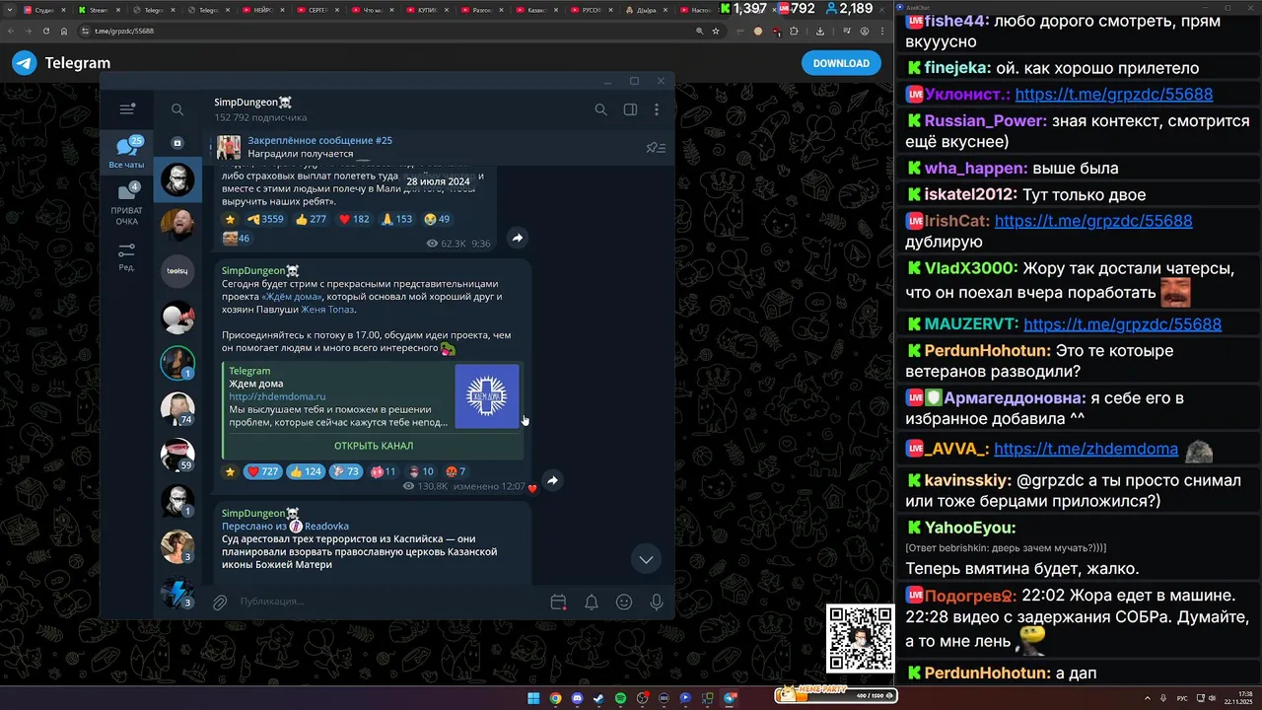Image resolution: width=1262 pixels, height=710 pixels.
Task: Open the browser extensions puzzle icon
Action: coord(794,31)
